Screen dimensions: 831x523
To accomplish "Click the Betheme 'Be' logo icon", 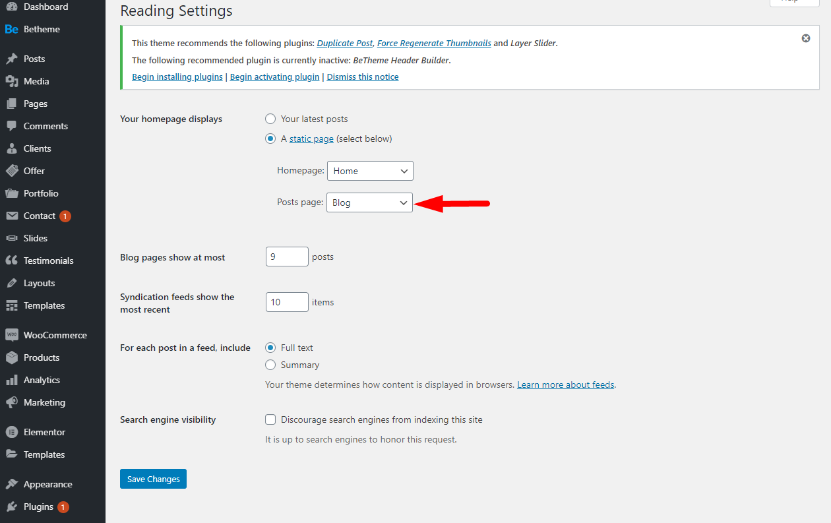I will tap(11, 29).
